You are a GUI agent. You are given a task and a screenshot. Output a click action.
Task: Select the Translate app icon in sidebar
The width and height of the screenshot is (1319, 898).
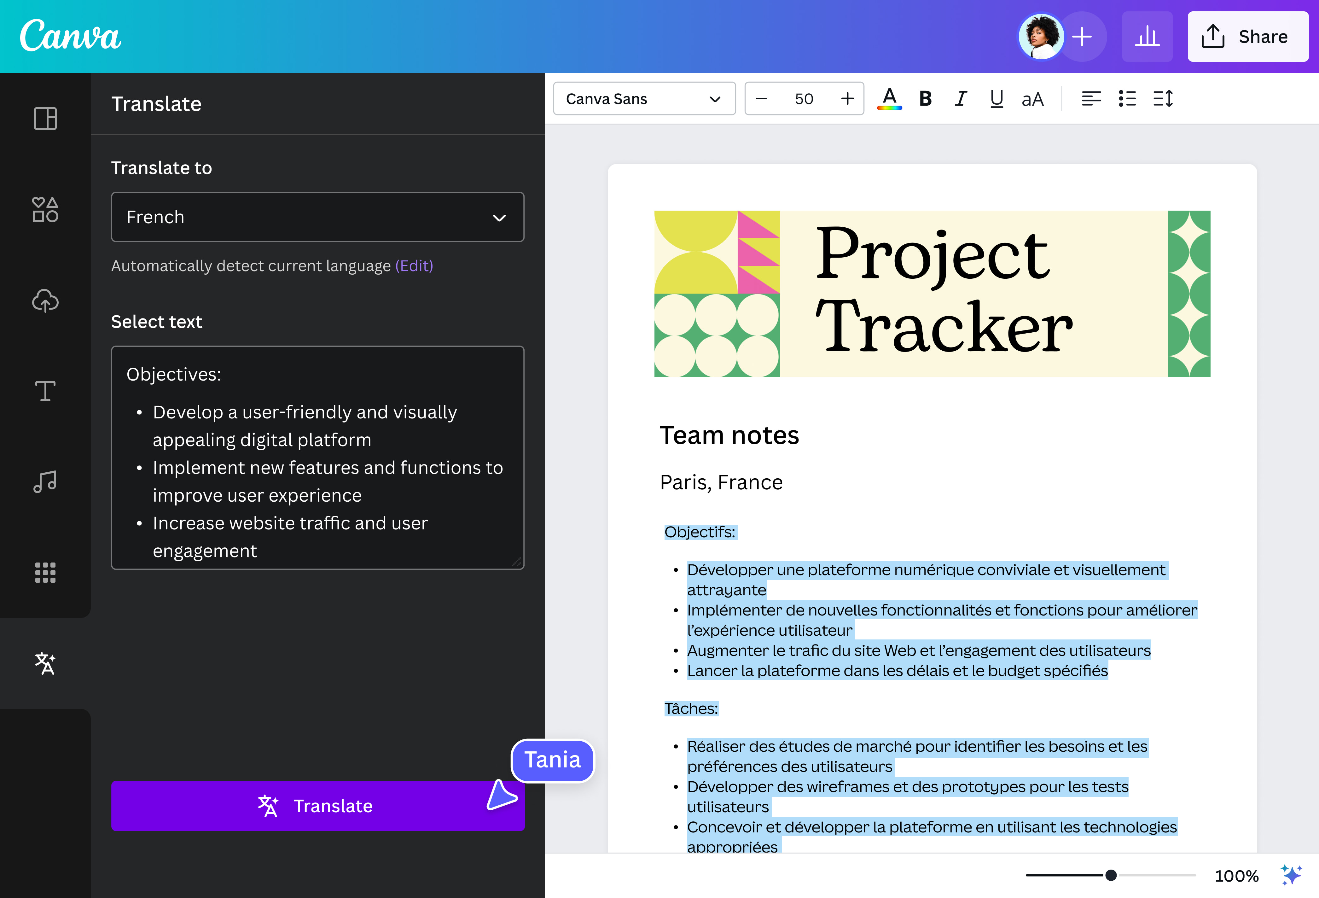(45, 662)
